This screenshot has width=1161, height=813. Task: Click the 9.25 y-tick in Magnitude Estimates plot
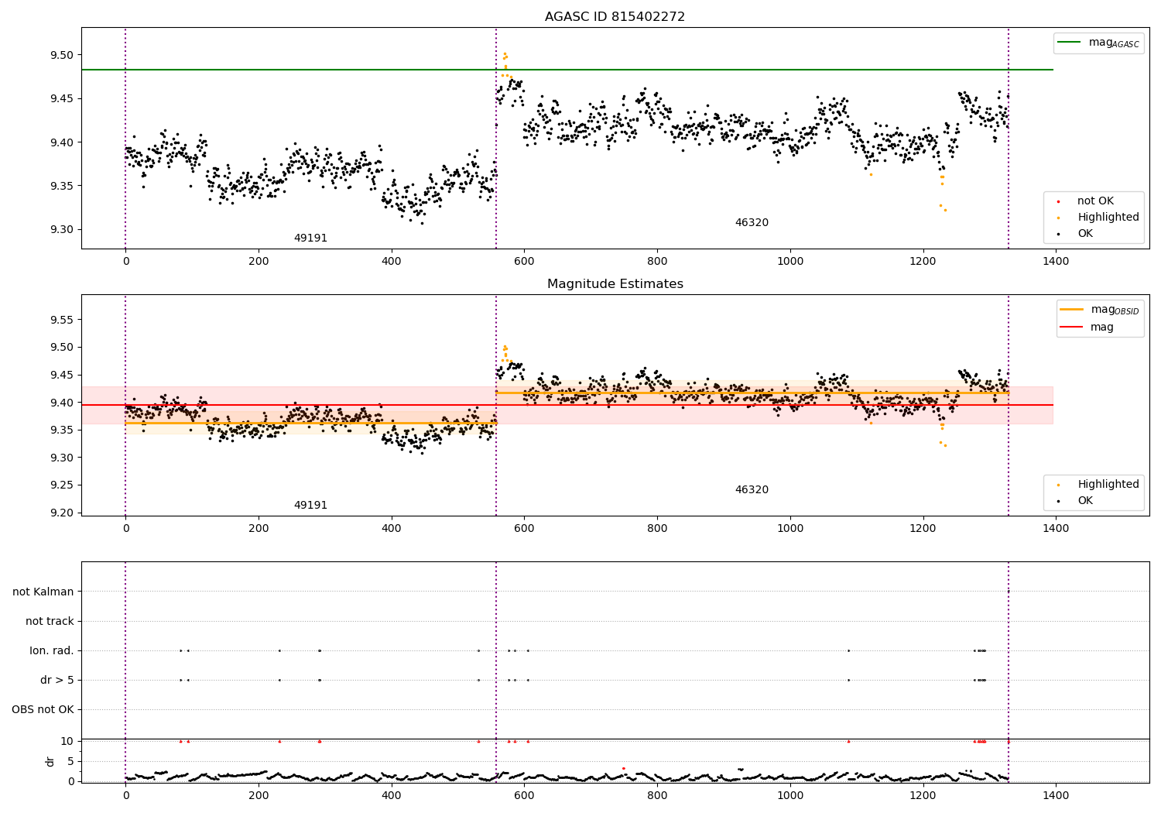point(61,485)
